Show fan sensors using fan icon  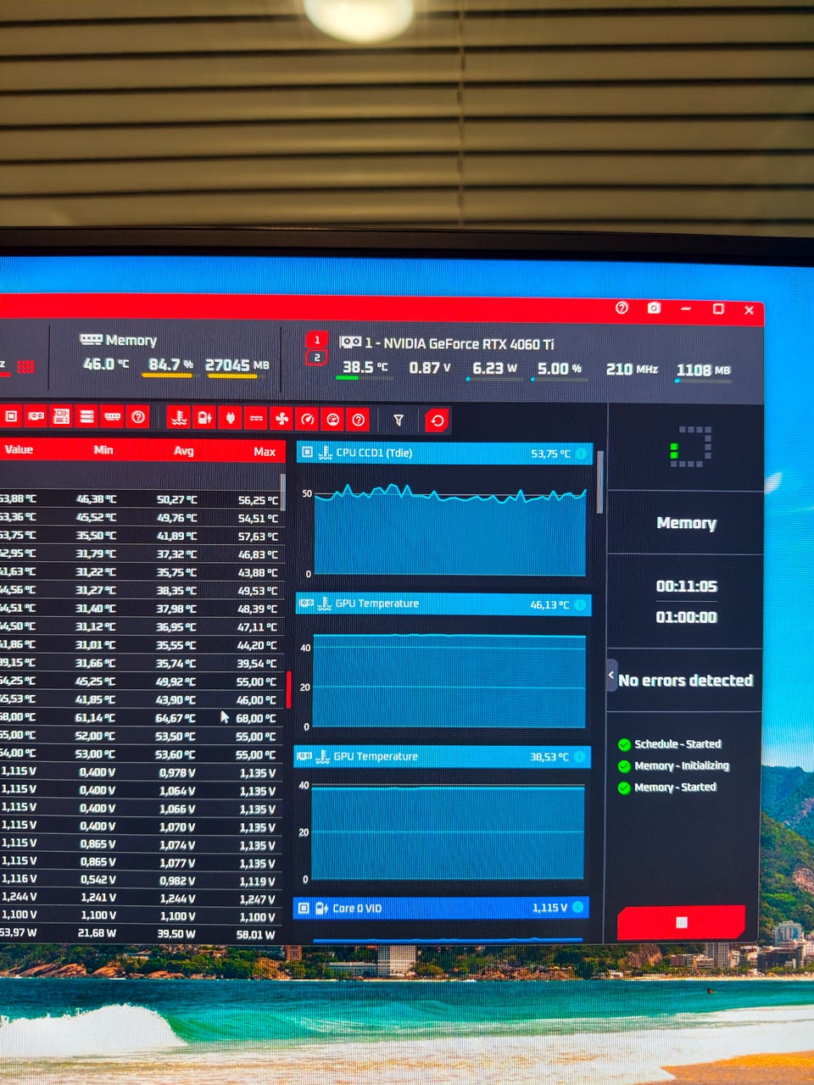pyautogui.click(x=282, y=419)
